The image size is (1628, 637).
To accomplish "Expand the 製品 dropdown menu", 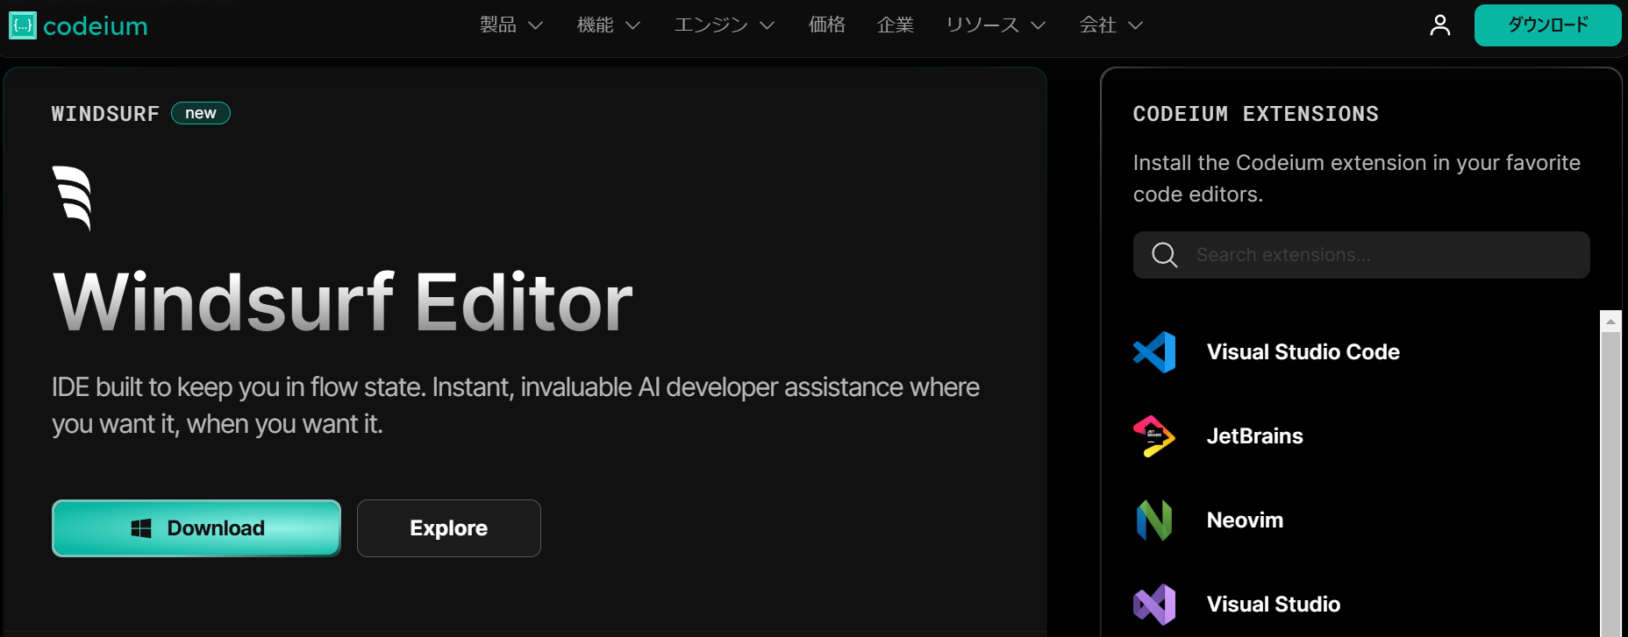I will pos(511,25).
